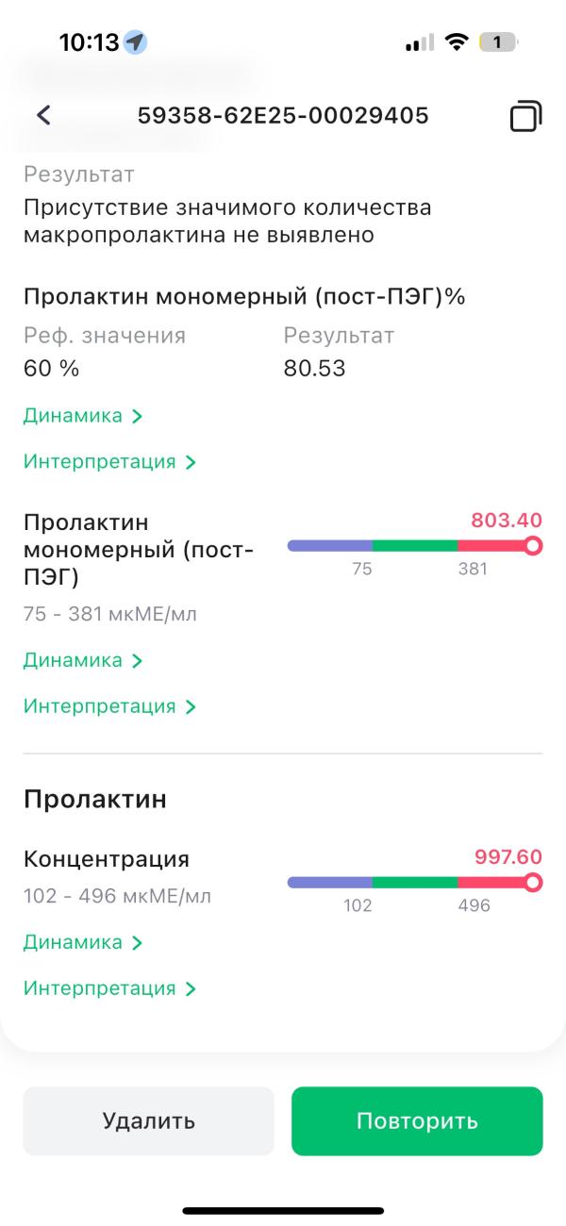Tap the battery indicator in status bar

click(499, 42)
